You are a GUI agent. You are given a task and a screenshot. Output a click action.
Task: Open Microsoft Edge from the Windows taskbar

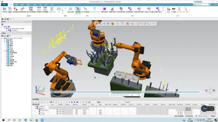26,120
